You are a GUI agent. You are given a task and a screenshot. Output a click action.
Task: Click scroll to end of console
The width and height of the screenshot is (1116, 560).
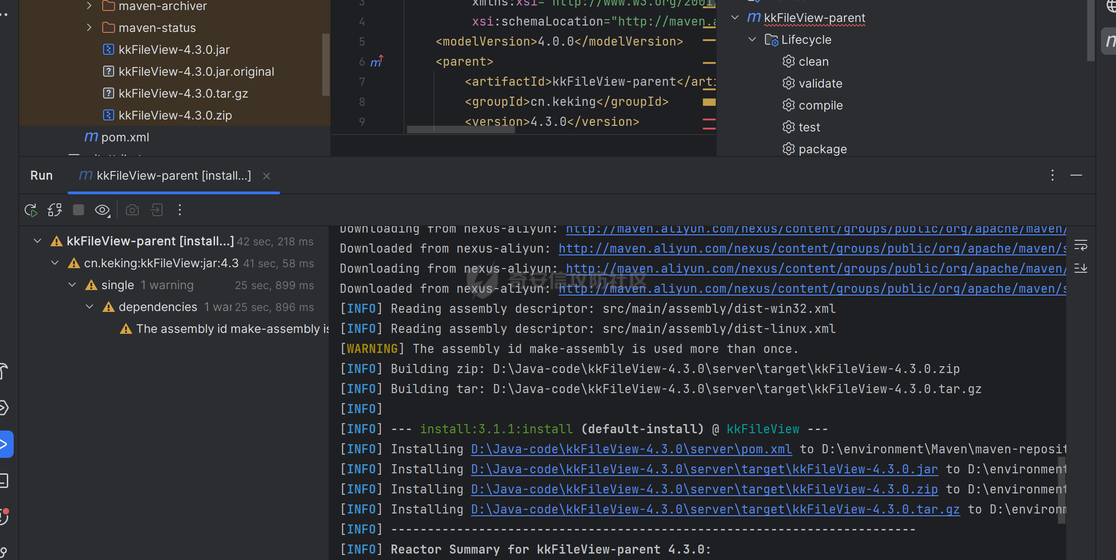pos(1081,268)
